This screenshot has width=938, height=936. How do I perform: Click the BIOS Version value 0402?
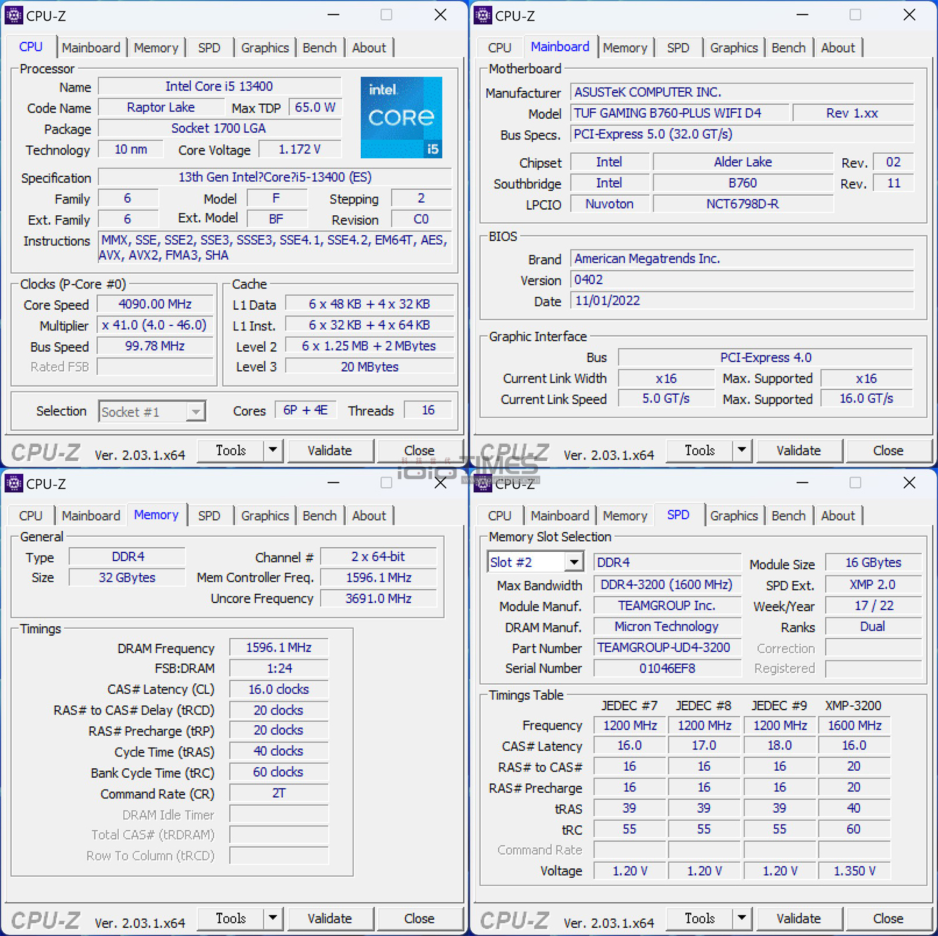click(742, 280)
